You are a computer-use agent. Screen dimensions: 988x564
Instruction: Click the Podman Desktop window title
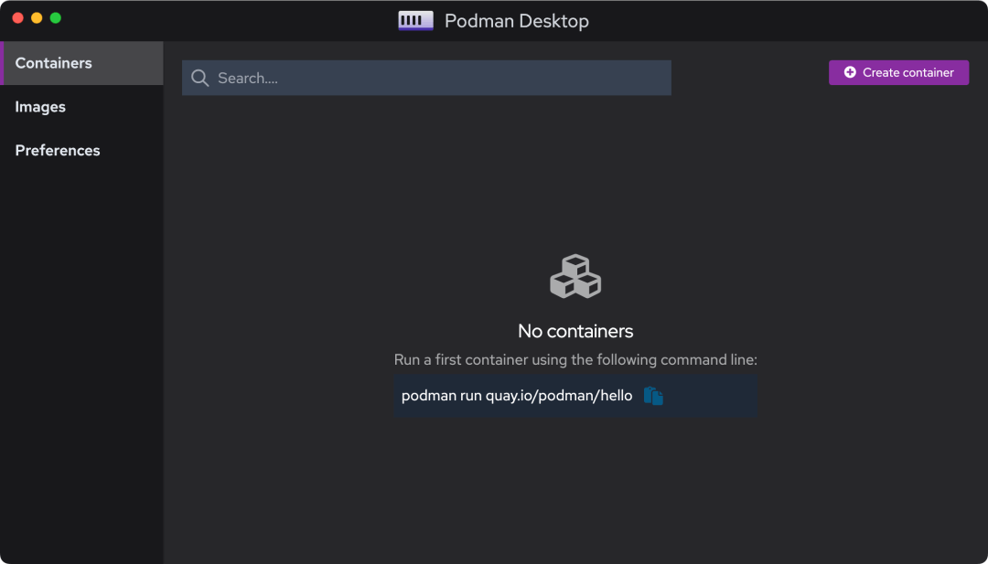pos(517,21)
